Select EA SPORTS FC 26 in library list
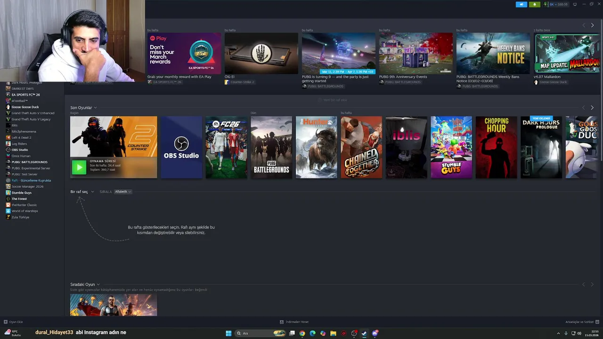The image size is (603, 339). click(x=25, y=95)
